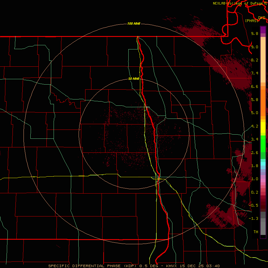Select the bright green swatch on the color bar
The image size is (268, 268).
[x=263, y=144]
